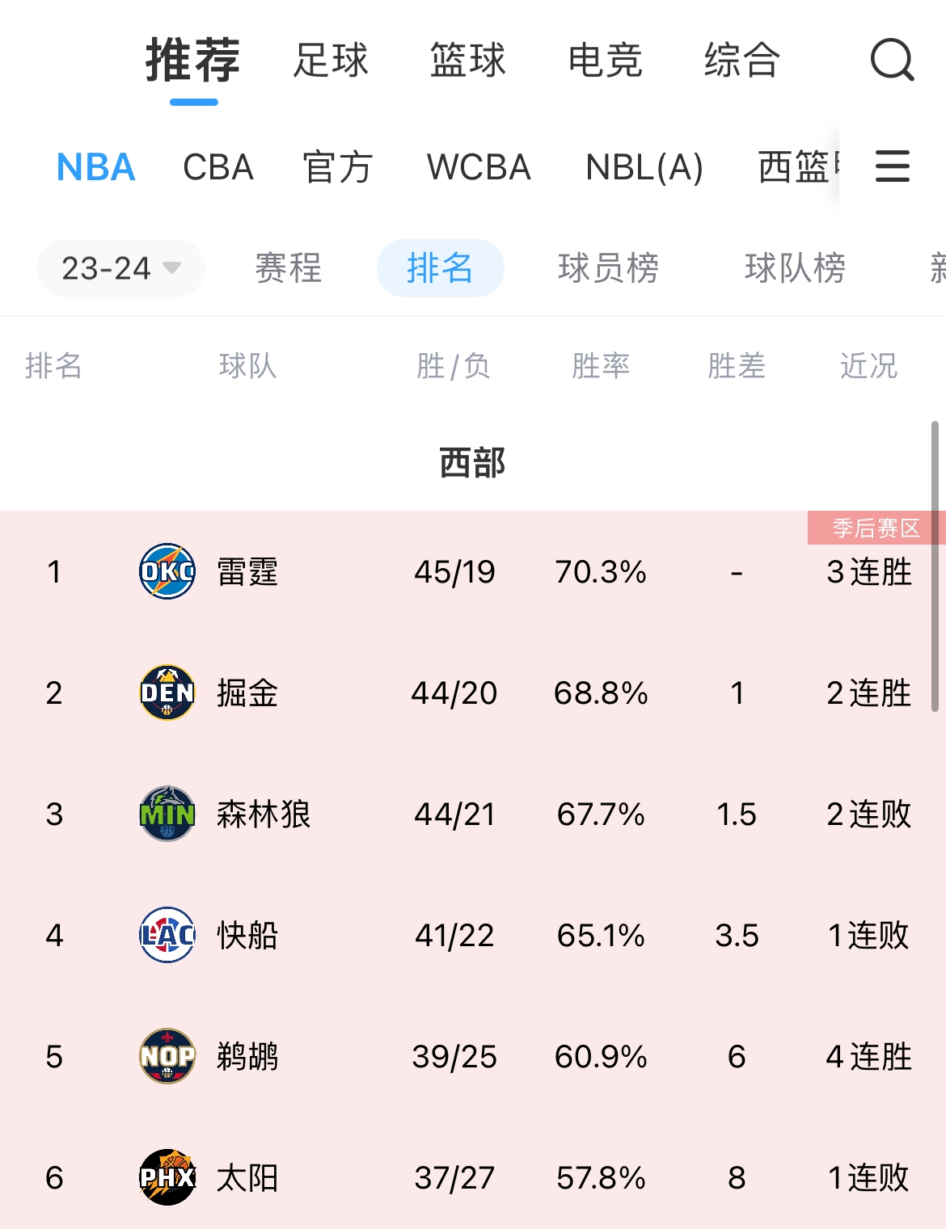
Task: Open the 球员榜 player rankings section
Action: pos(609,268)
